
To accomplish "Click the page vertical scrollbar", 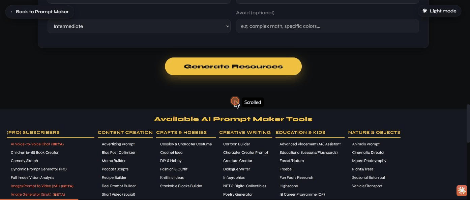I will (x=468, y=123).
